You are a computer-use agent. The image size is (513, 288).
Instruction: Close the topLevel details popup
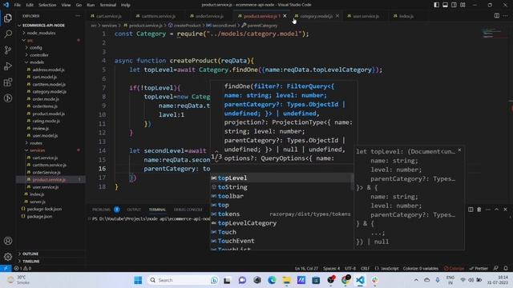(459, 150)
